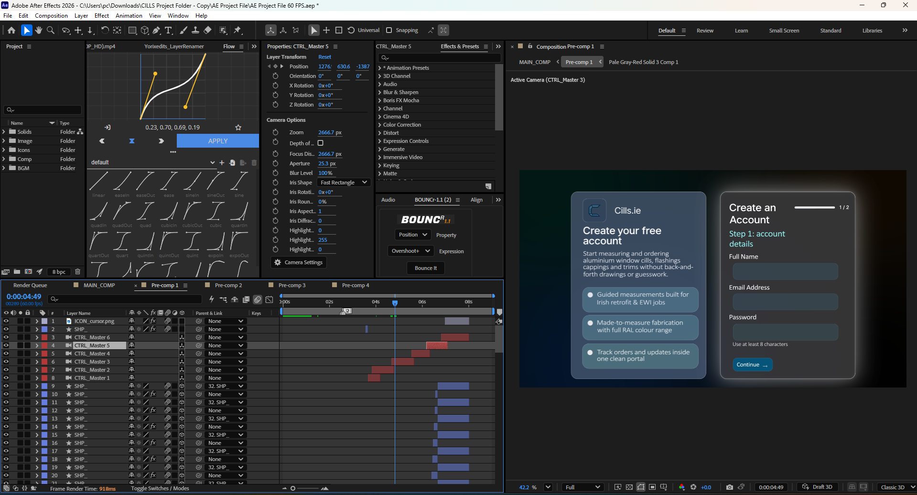Toggle visibility of layer 9 SHP_
917x495 pixels.
point(6,386)
